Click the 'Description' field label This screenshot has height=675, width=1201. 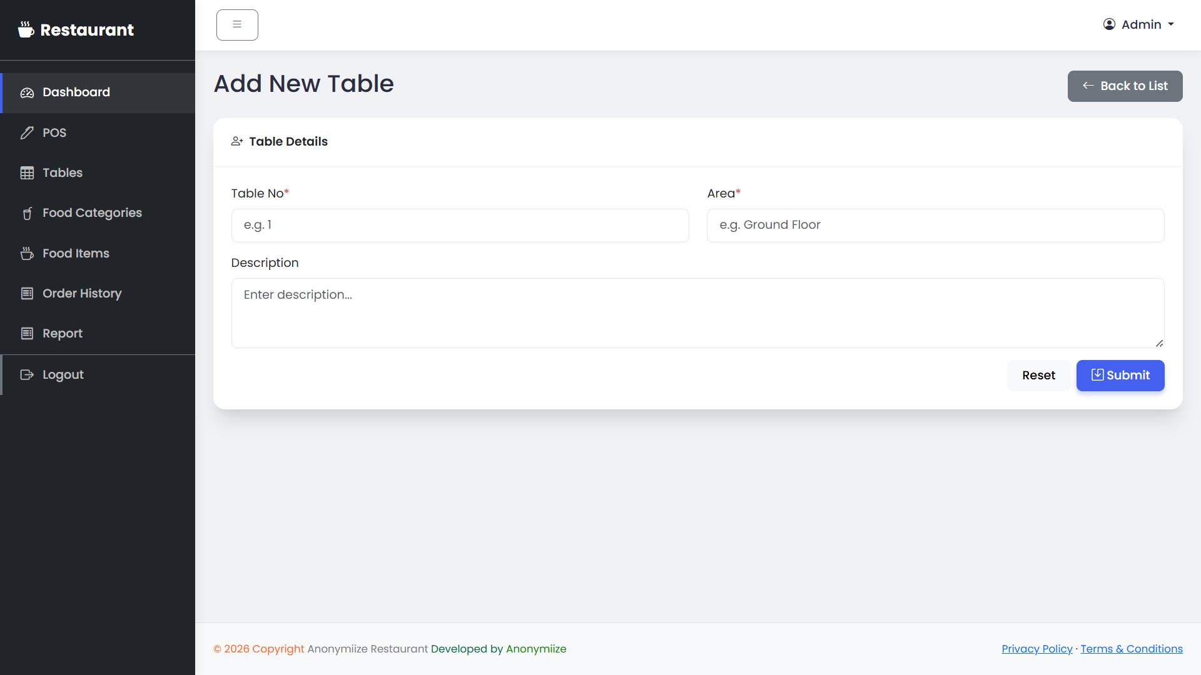tap(265, 263)
